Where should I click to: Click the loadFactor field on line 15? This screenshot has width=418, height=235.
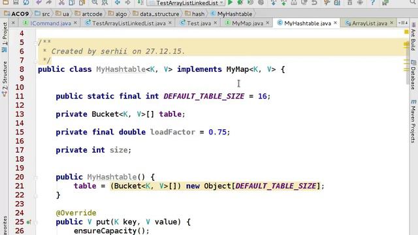tap(172, 132)
